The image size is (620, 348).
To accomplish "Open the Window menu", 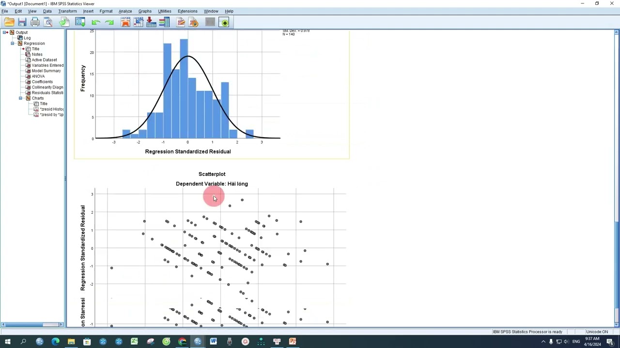I will click(211, 11).
